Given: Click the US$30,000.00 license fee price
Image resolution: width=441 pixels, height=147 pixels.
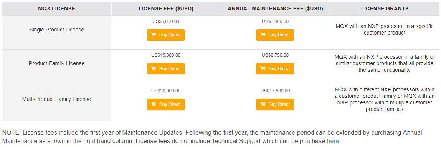Looking at the screenshot, I should [166, 91].
